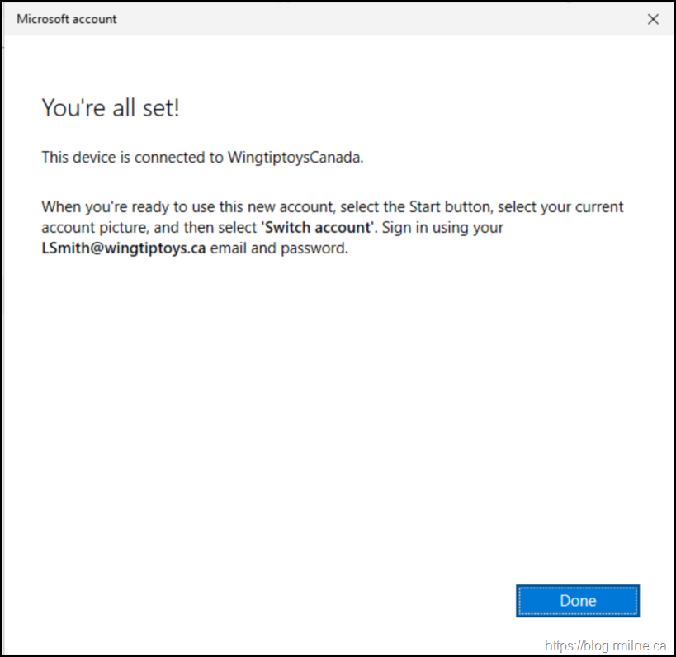The width and height of the screenshot is (676, 657).
Task: Click the "email and password" text
Action: pos(279,248)
